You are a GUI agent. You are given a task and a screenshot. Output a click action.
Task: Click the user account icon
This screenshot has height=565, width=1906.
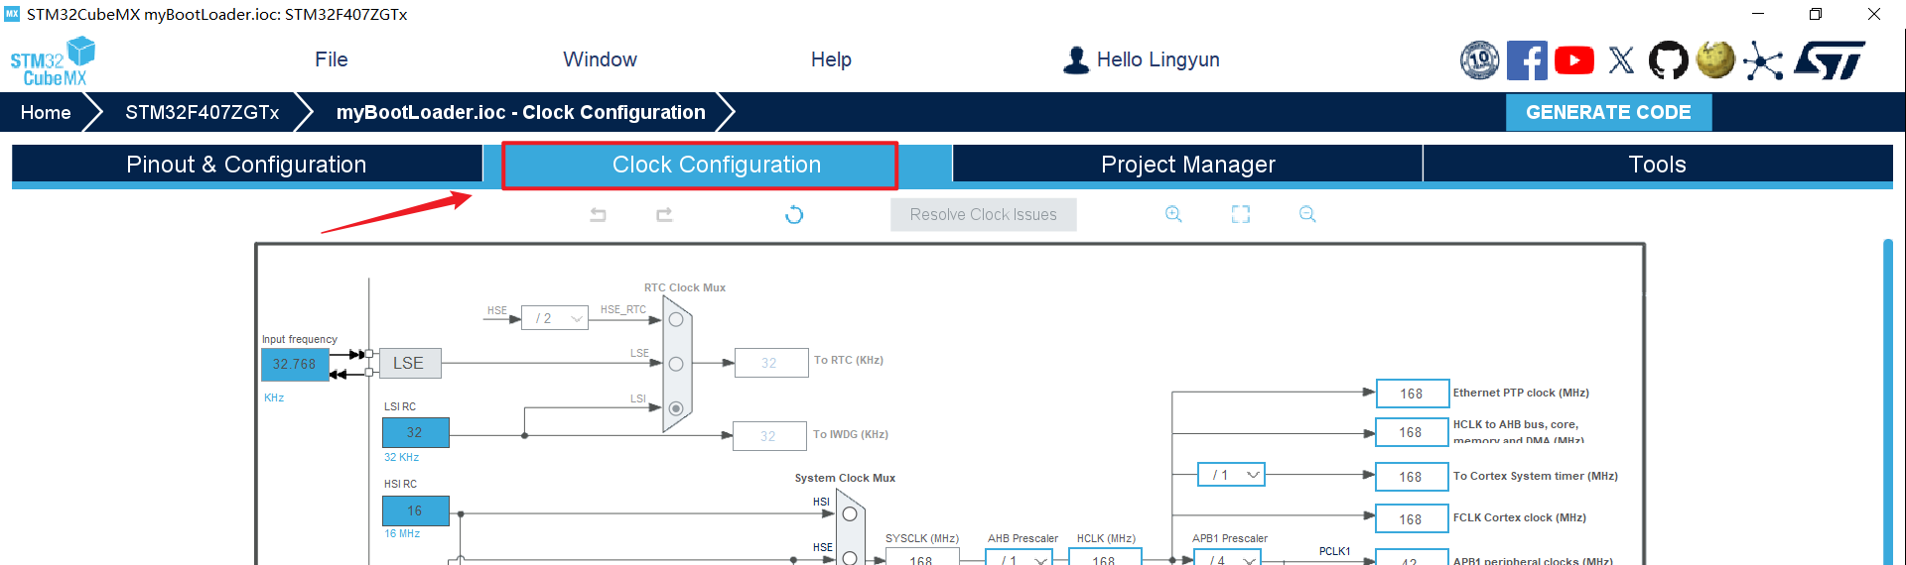[x=1076, y=59]
